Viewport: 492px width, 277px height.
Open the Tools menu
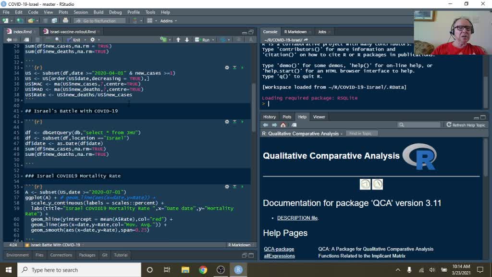point(150,12)
